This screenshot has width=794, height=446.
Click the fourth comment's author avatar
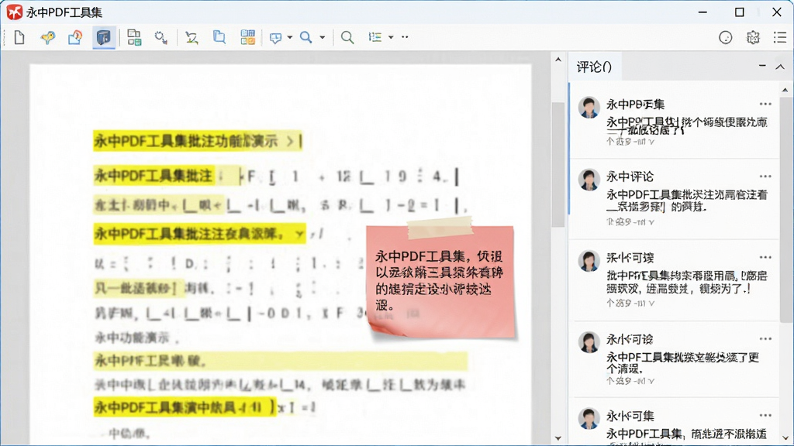pos(589,341)
